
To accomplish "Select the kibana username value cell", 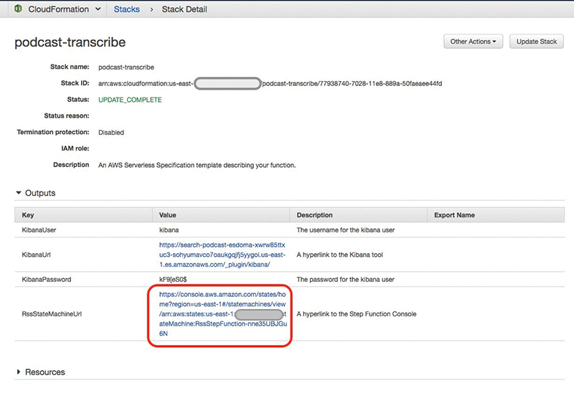I will click(169, 230).
